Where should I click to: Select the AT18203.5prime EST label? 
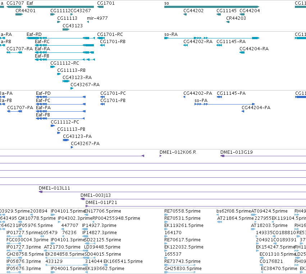tap(269, 226)
